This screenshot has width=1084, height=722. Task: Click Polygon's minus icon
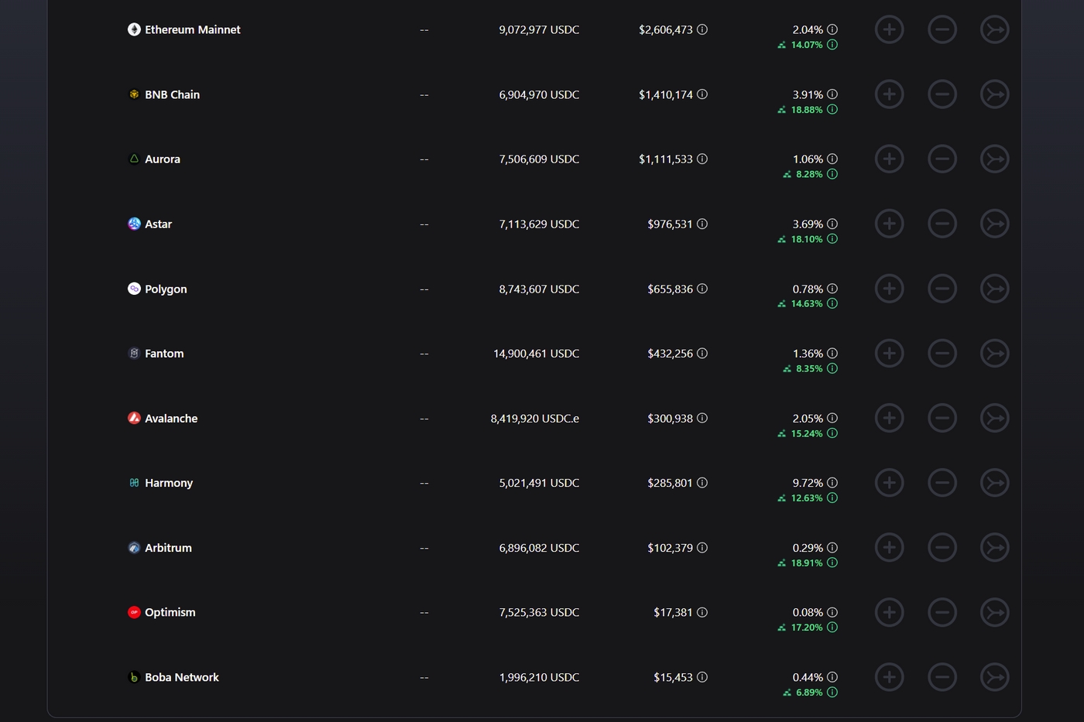pyautogui.click(x=942, y=289)
